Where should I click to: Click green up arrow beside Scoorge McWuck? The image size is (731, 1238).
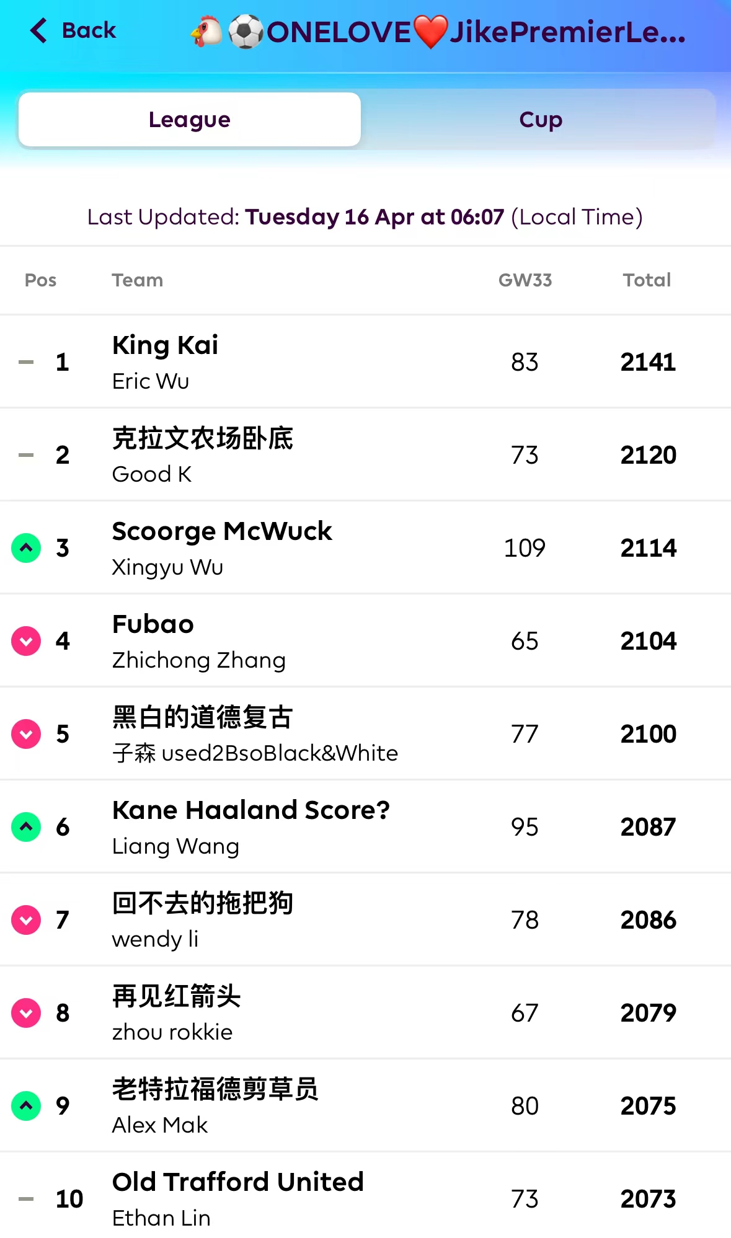26,548
